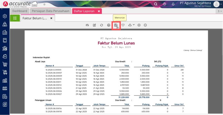
Task: Click the Piutang amount 3.487.500
Action: (145, 85)
